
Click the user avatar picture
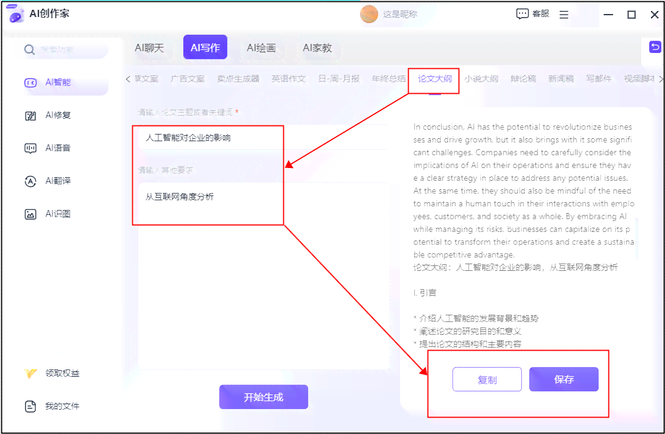(368, 14)
